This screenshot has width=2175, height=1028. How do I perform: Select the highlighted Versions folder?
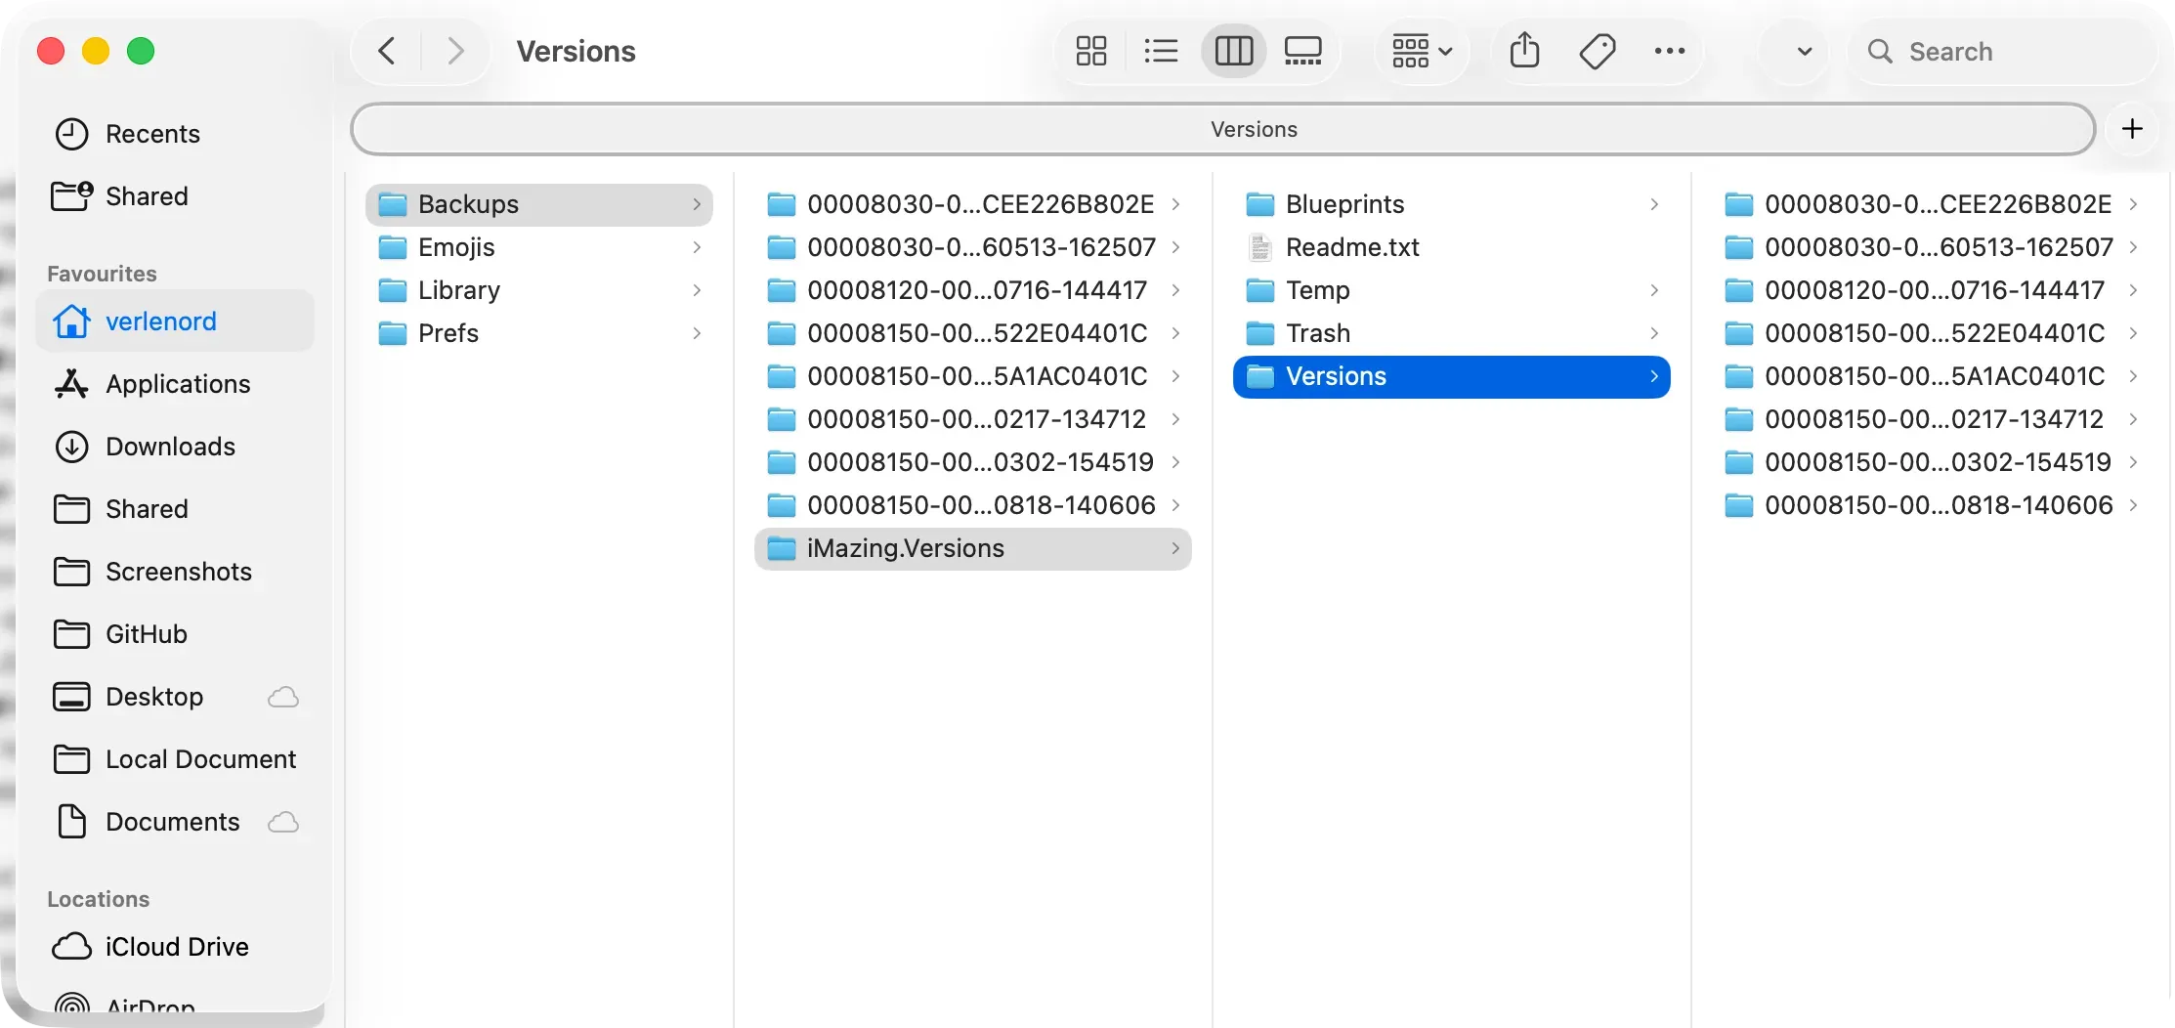pos(1452,376)
